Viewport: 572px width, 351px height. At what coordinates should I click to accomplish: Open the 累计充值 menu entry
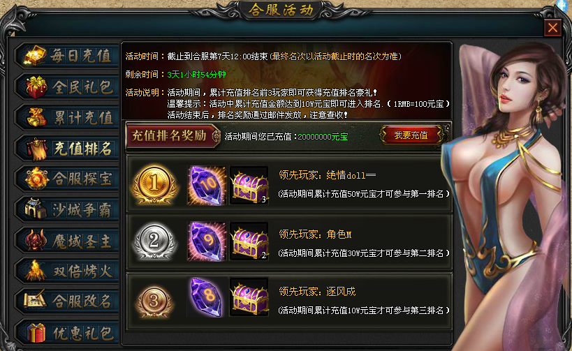(68, 117)
